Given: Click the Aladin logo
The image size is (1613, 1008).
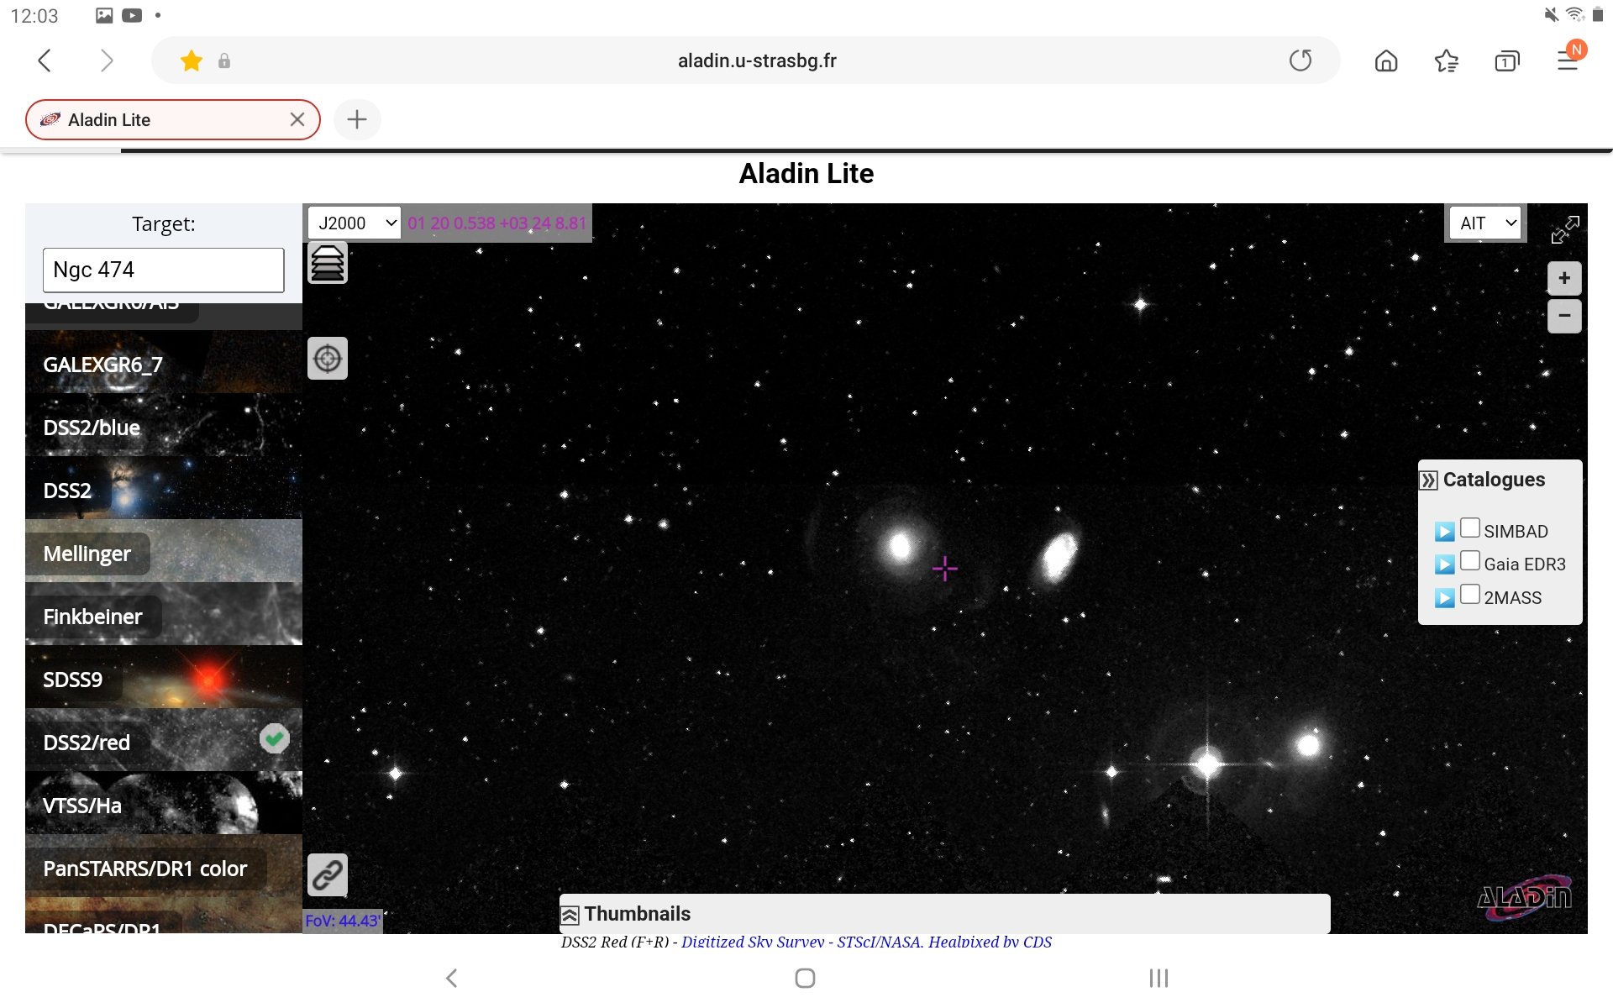Looking at the screenshot, I should (1524, 899).
